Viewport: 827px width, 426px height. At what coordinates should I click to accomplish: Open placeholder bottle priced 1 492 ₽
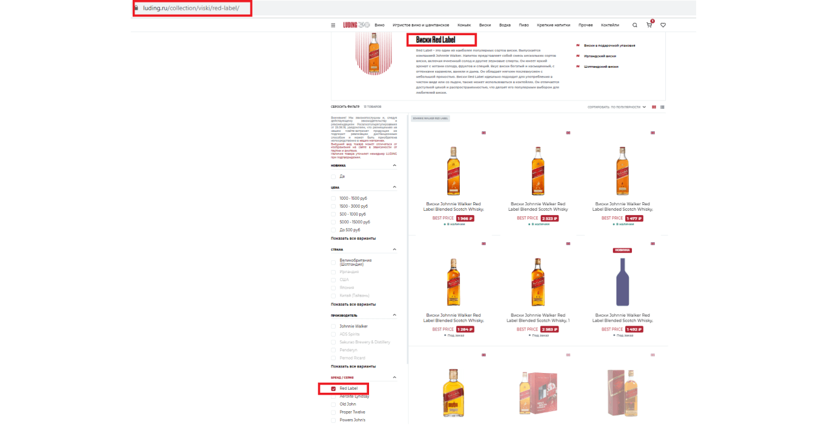coord(622,281)
